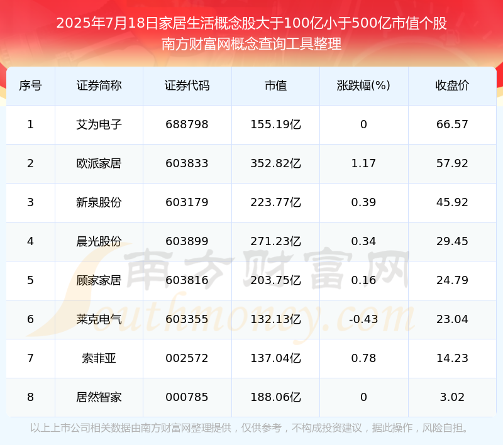Click closing price 57.92
Image resolution: width=503 pixels, height=445 pixels.
452,163
